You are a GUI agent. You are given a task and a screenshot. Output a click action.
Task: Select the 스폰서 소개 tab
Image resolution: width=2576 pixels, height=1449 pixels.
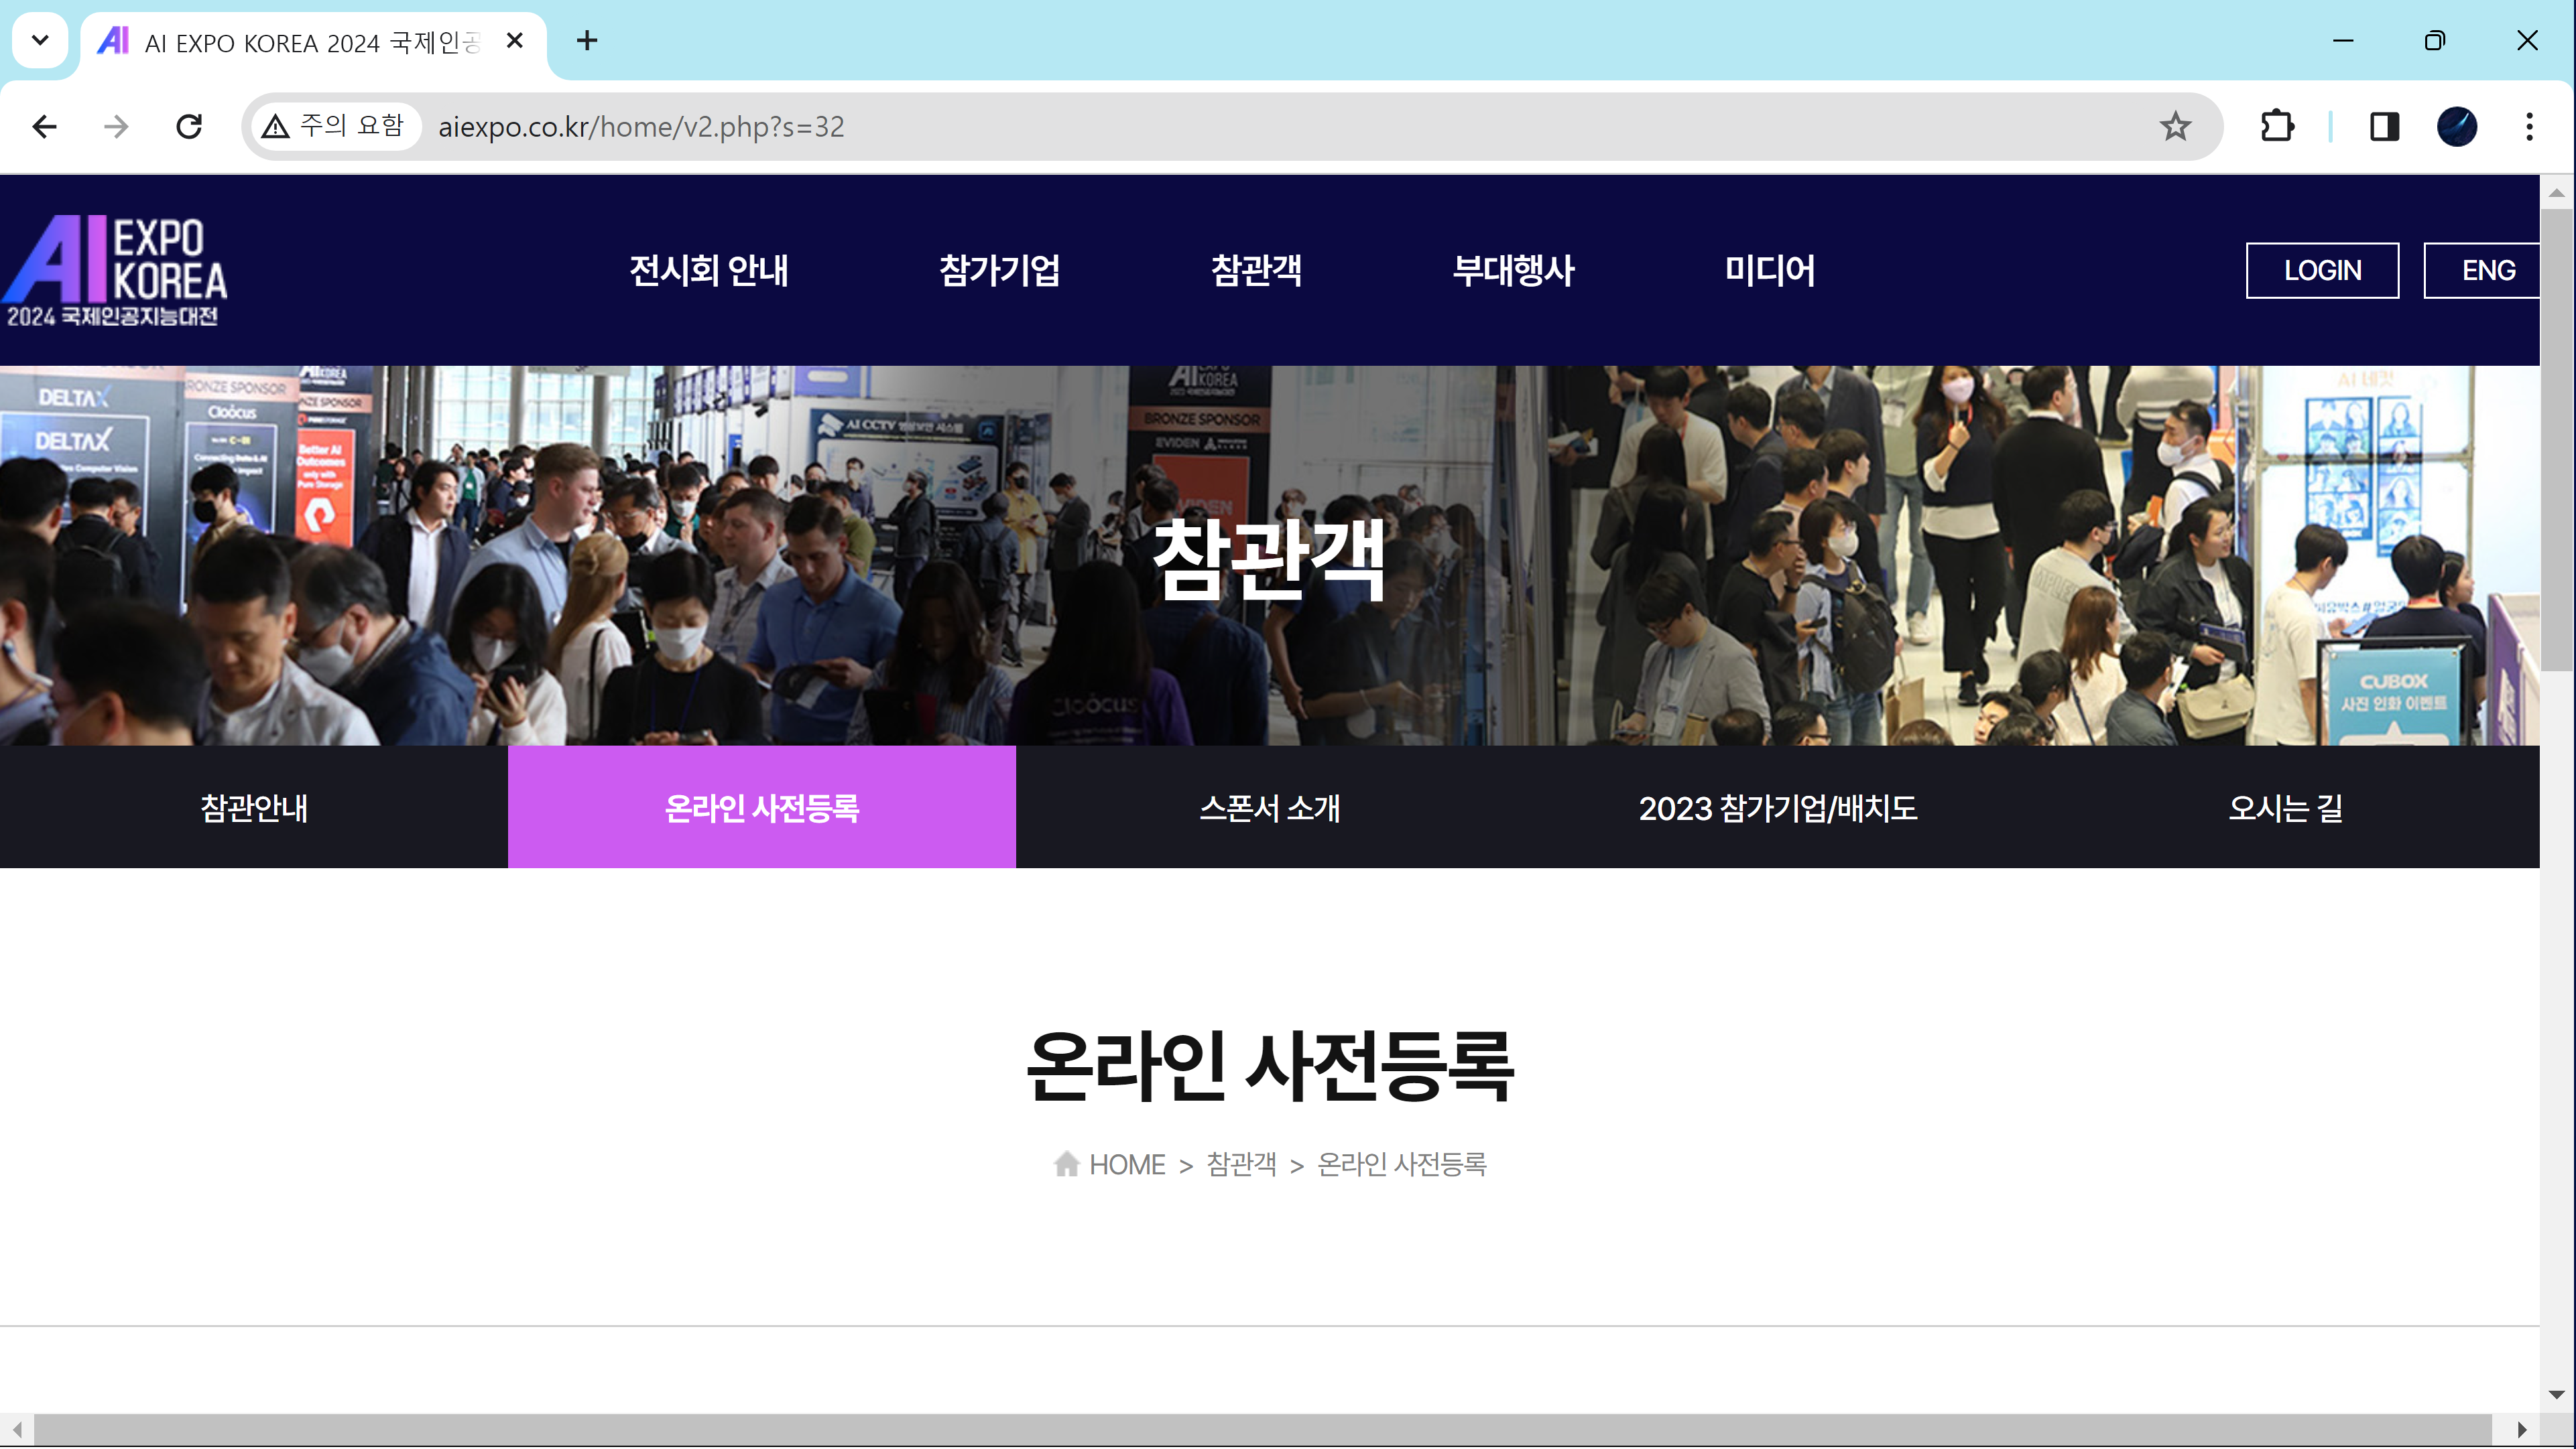(1269, 807)
